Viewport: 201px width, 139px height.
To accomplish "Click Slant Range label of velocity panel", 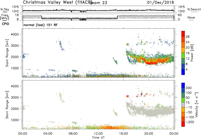I will pyautogui.click(x=7, y=105).
